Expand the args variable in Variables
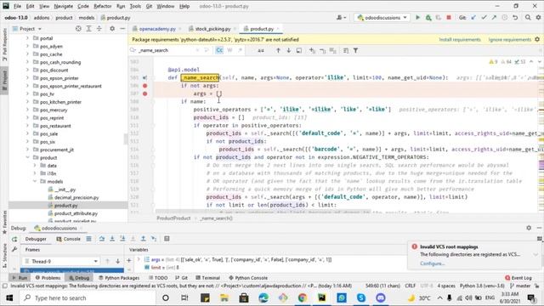Screen dimensions: 544x306 139,259
